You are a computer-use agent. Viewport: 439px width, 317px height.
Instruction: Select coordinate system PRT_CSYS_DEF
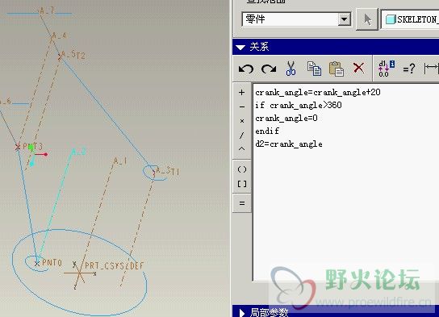point(114,265)
